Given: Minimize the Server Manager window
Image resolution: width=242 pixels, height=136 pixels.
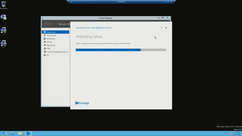Looking at the screenshot, I should [x=159, y=18].
